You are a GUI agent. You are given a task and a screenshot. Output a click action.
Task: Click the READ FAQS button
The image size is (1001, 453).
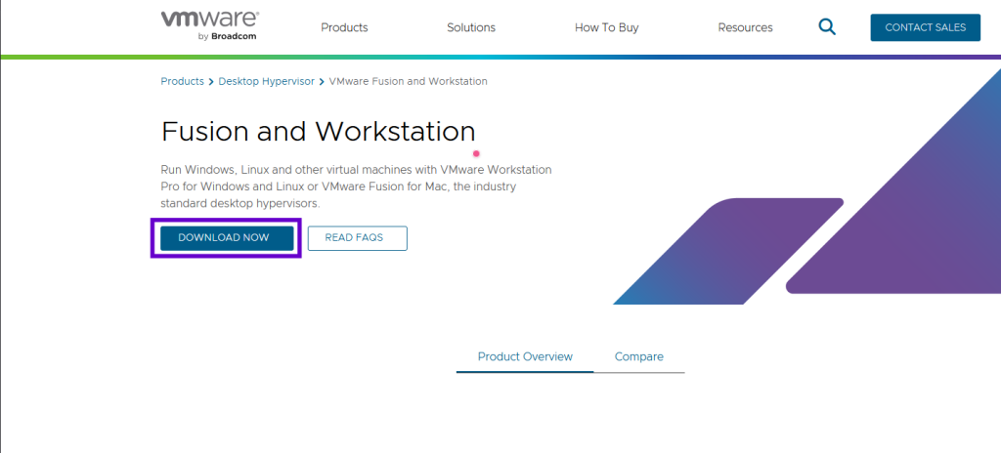pyautogui.click(x=358, y=238)
